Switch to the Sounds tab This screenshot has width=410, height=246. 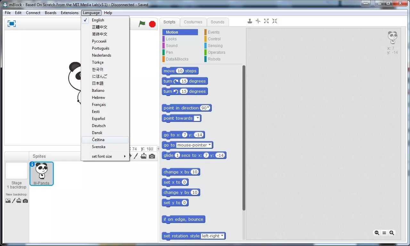217,22
